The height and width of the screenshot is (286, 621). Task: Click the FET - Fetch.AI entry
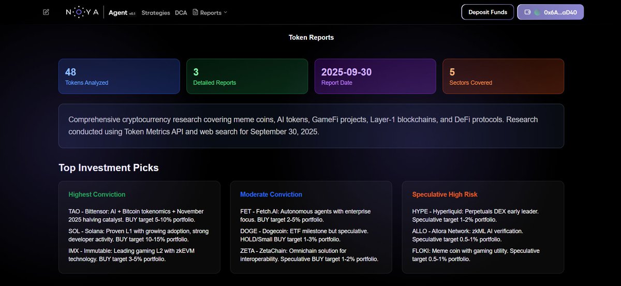point(305,216)
